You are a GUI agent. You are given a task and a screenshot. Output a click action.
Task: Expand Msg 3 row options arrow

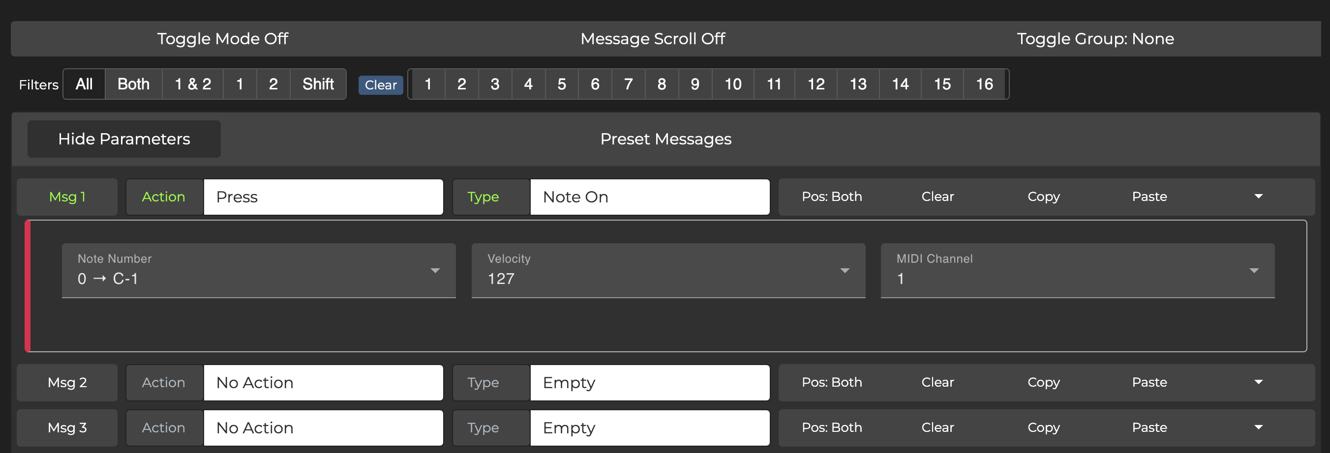click(1258, 427)
